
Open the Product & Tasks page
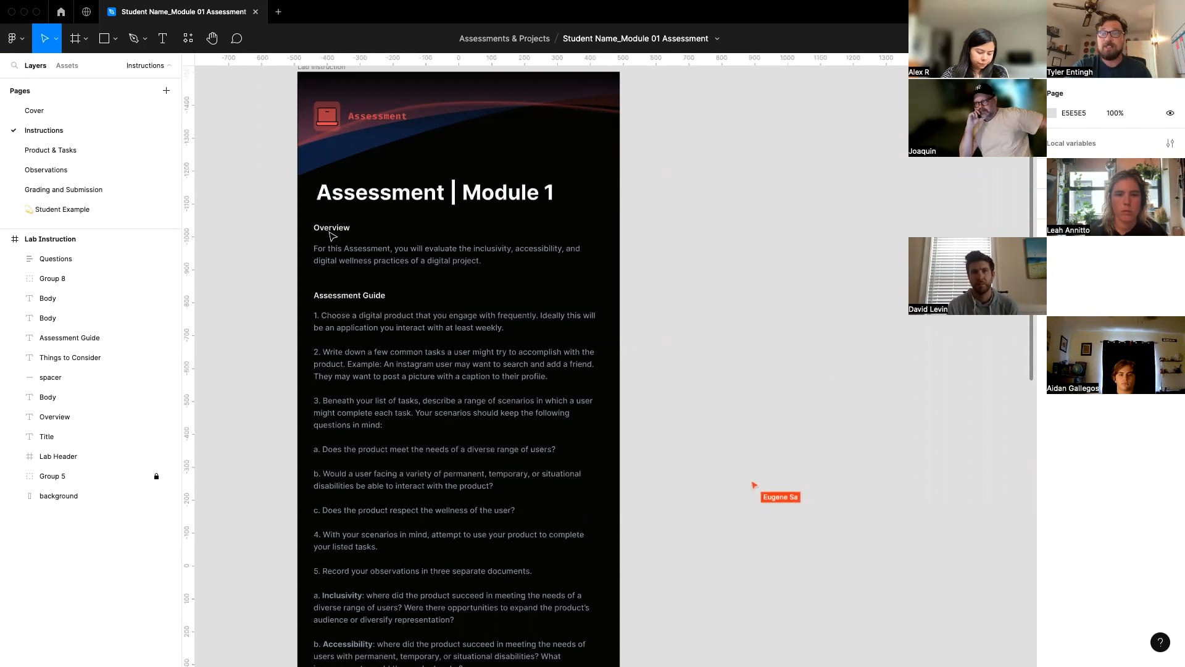tap(51, 150)
